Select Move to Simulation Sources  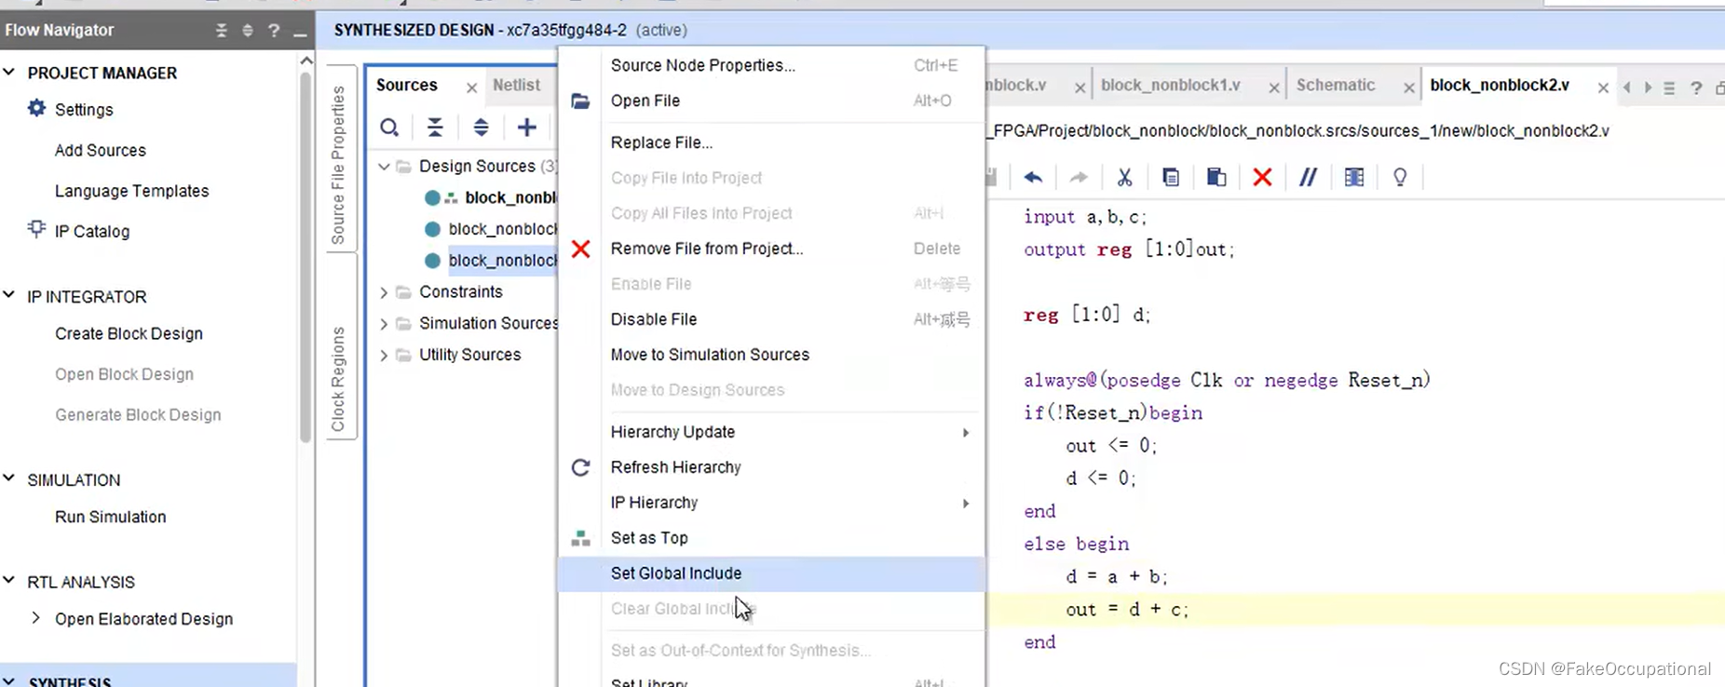coord(770,355)
